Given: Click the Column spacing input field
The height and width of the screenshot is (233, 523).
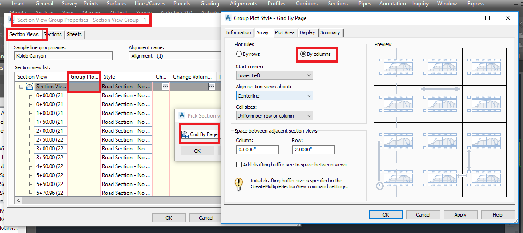Looking at the screenshot, I should [257, 150].
